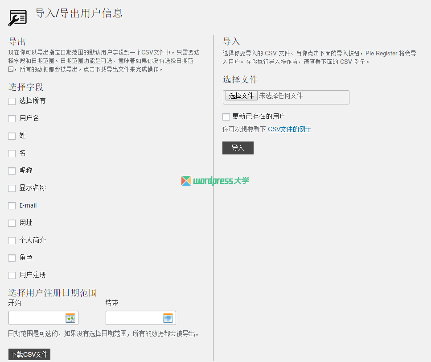The image size is (431, 362).
Task: Check the 选择所有 checkbox
Action: (12, 101)
